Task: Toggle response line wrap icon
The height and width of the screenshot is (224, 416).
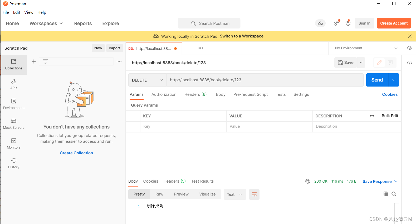Action: tap(254, 194)
